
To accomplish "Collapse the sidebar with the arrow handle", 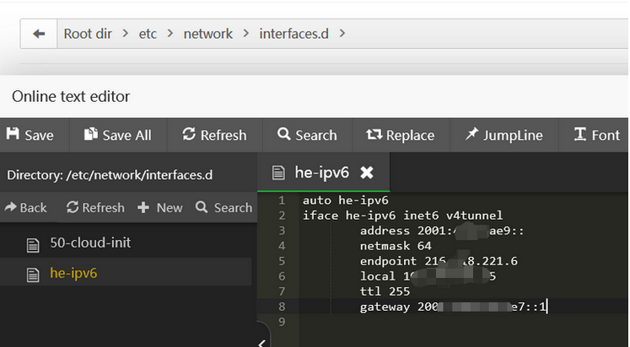I will click(x=261, y=340).
